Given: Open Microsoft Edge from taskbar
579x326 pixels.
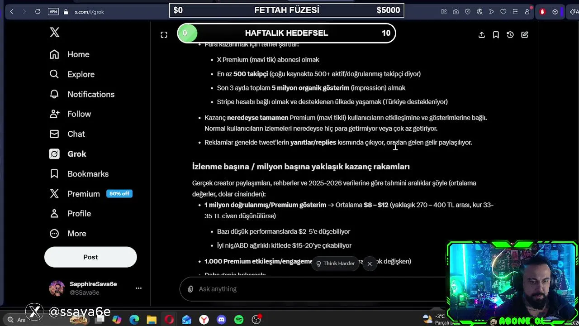Looking at the screenshot, I should click(x=134, y=320).
